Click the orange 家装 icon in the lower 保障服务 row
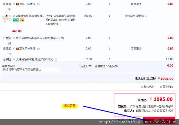 [18, 49]
